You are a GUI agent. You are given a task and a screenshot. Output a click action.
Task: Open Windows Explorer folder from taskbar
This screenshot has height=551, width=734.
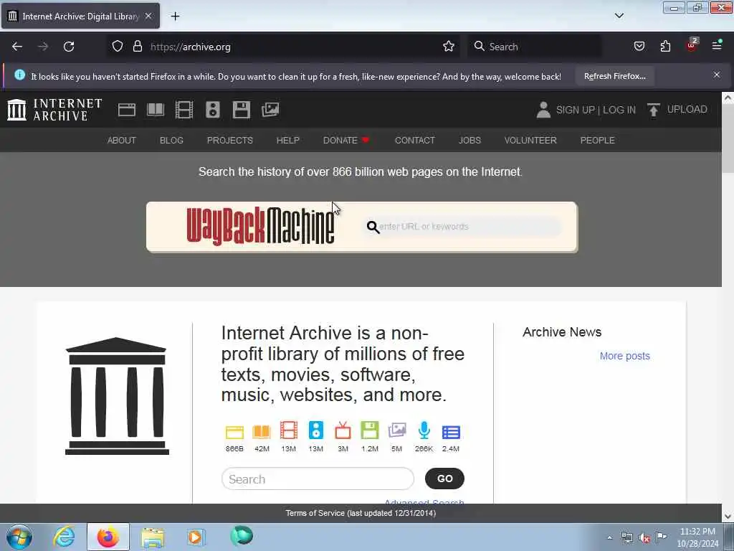(x=153, y=537)
